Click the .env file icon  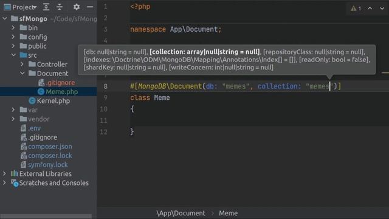coord(23,128)
